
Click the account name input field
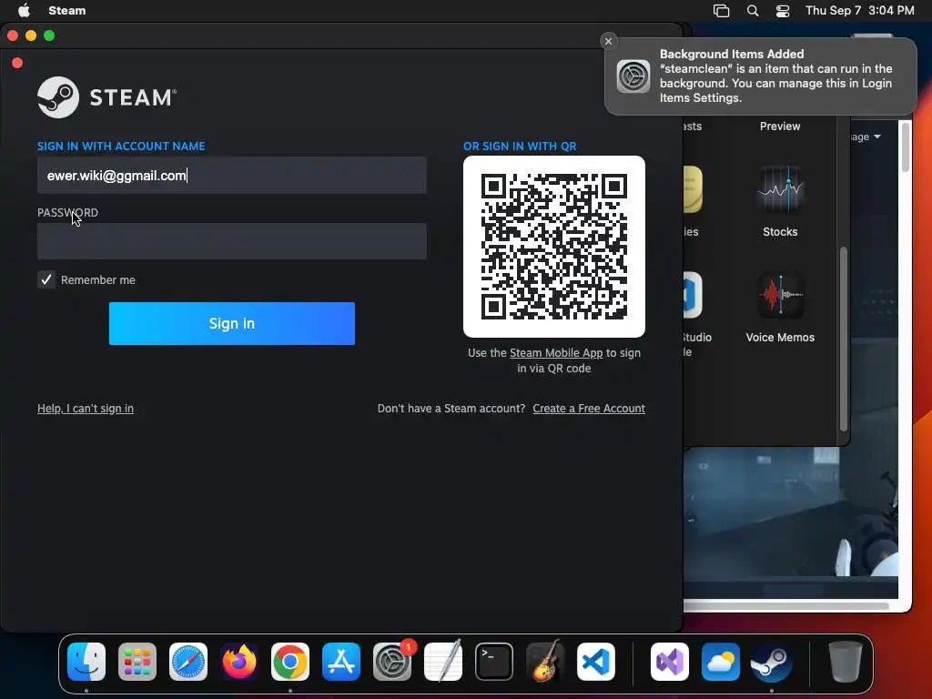[x=232, y=176]
